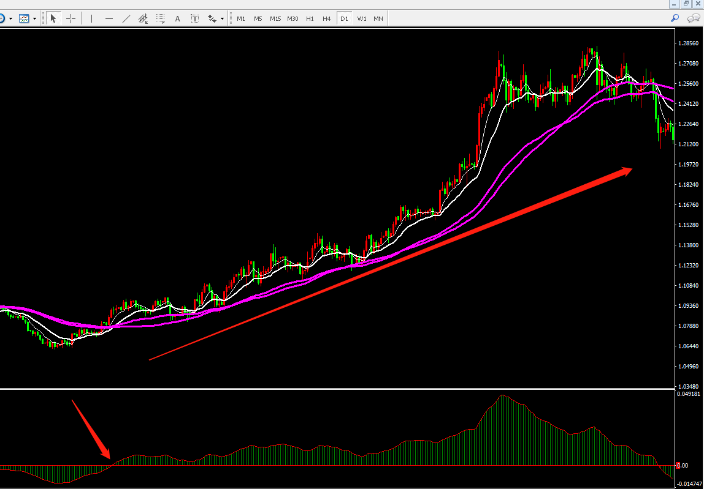Click the Periodicity clock icon
The height and width of the screenshot is (489, 704).
(x=2, y=19)
